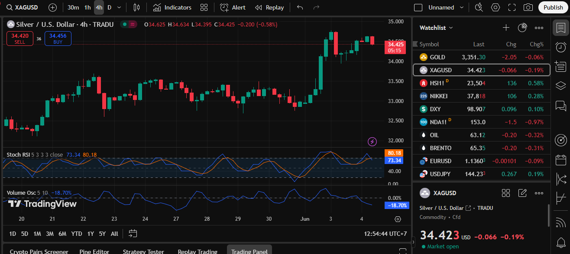Take a chart snapshot with camera icon
Screen dimensions: 570x254
(x=528, y=7)
